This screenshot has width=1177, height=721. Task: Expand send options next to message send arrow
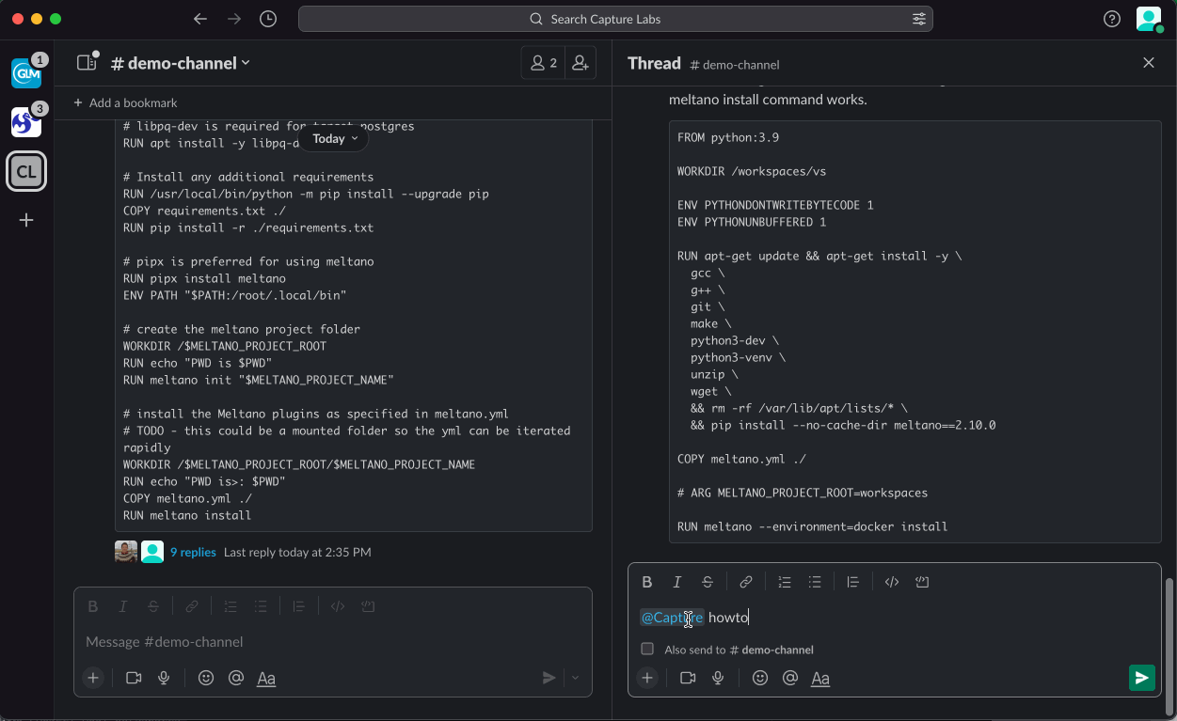coord(573,677)
